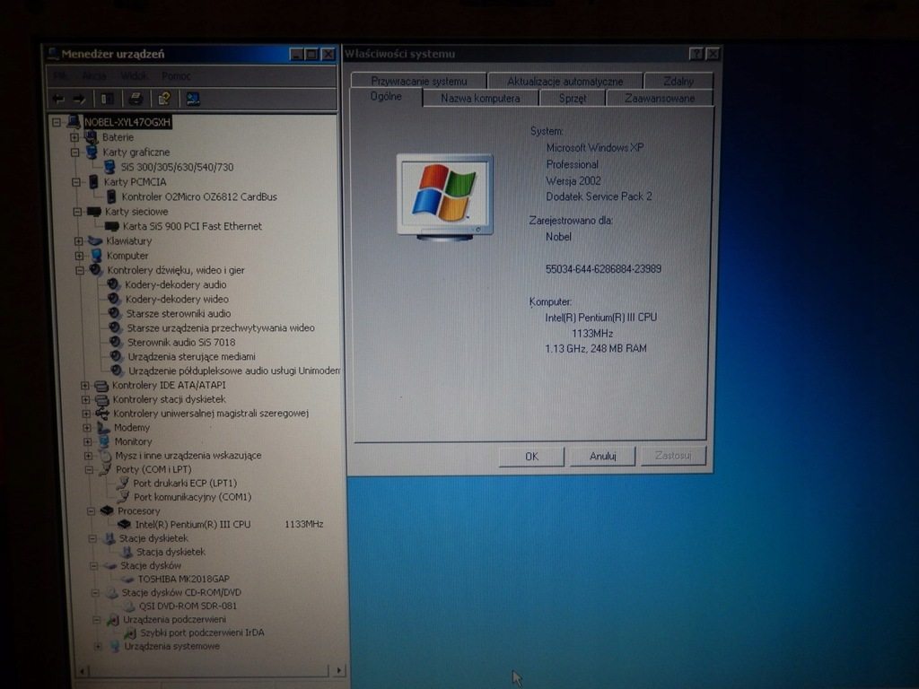Viewport: 919px width, 689px height.
Task: Toggle the console tree view toolbar icon
Action: coord(108,99)
